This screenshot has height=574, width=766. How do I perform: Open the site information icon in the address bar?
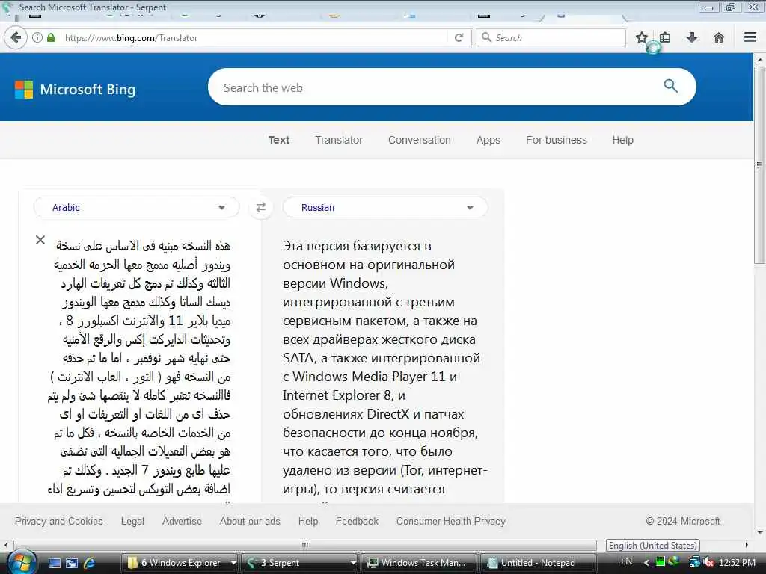tap(37, 37)
